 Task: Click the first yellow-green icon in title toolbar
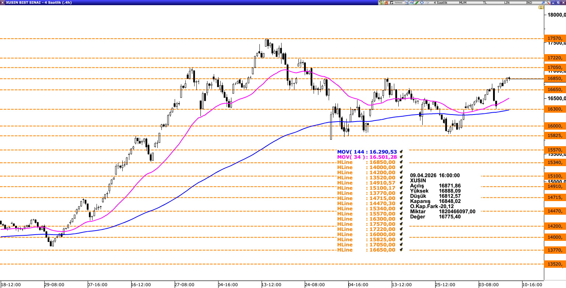tap(381, 3)
